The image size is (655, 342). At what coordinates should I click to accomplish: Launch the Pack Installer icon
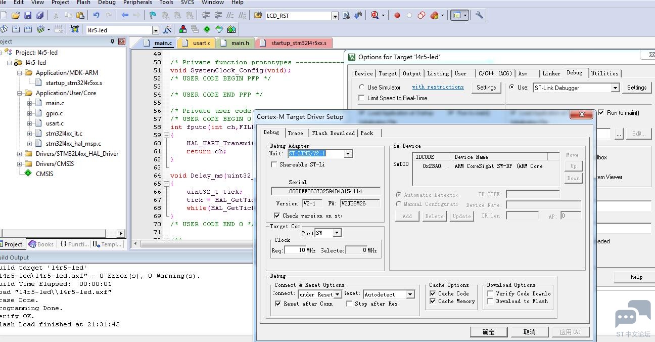click(x=231, y=29)
